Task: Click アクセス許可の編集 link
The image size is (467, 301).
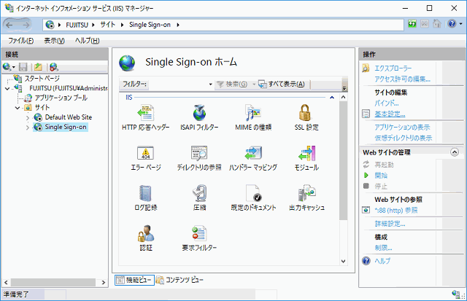Action: [x=402, y=79]
